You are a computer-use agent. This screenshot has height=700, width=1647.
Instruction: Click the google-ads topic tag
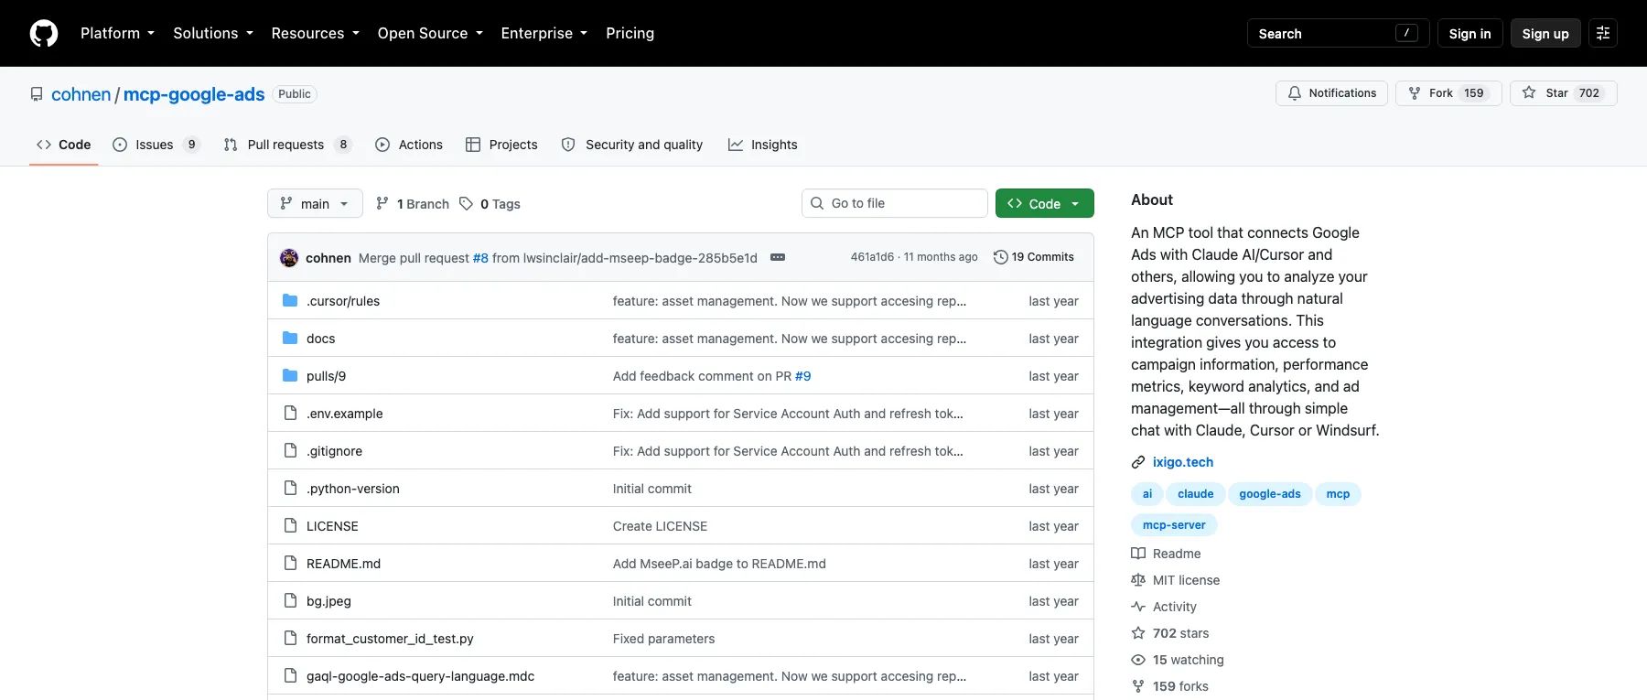click(1270, 494)
